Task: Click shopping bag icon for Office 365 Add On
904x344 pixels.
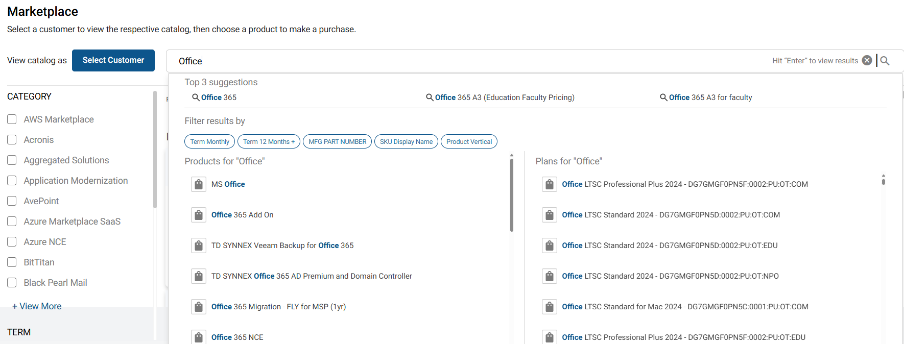Action: click(x=199, y=215)
